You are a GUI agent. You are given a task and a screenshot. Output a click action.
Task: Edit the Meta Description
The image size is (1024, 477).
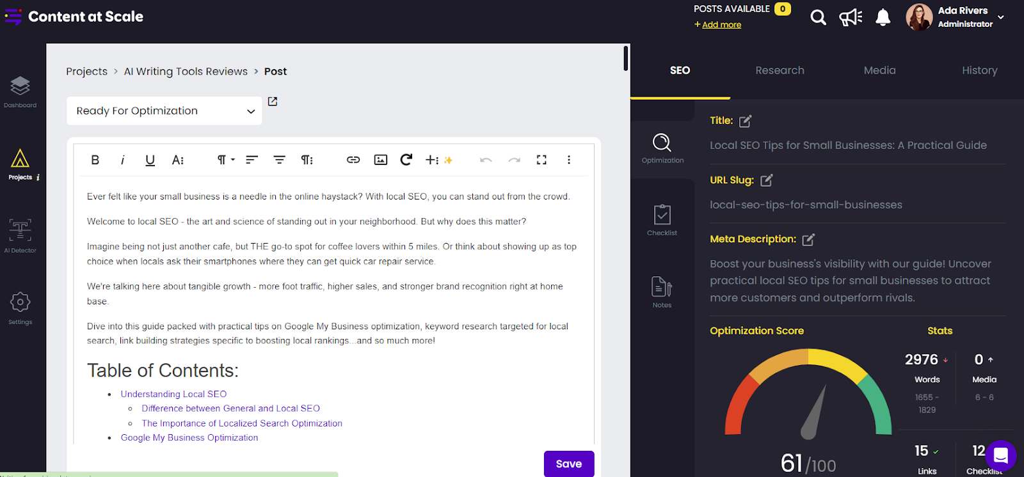coord(809,240)
